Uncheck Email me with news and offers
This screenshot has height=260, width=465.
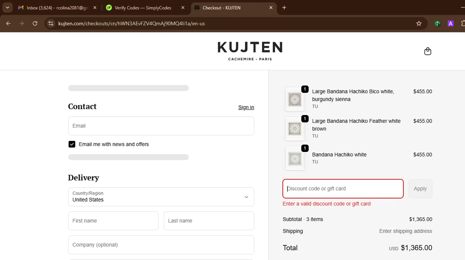72,144
